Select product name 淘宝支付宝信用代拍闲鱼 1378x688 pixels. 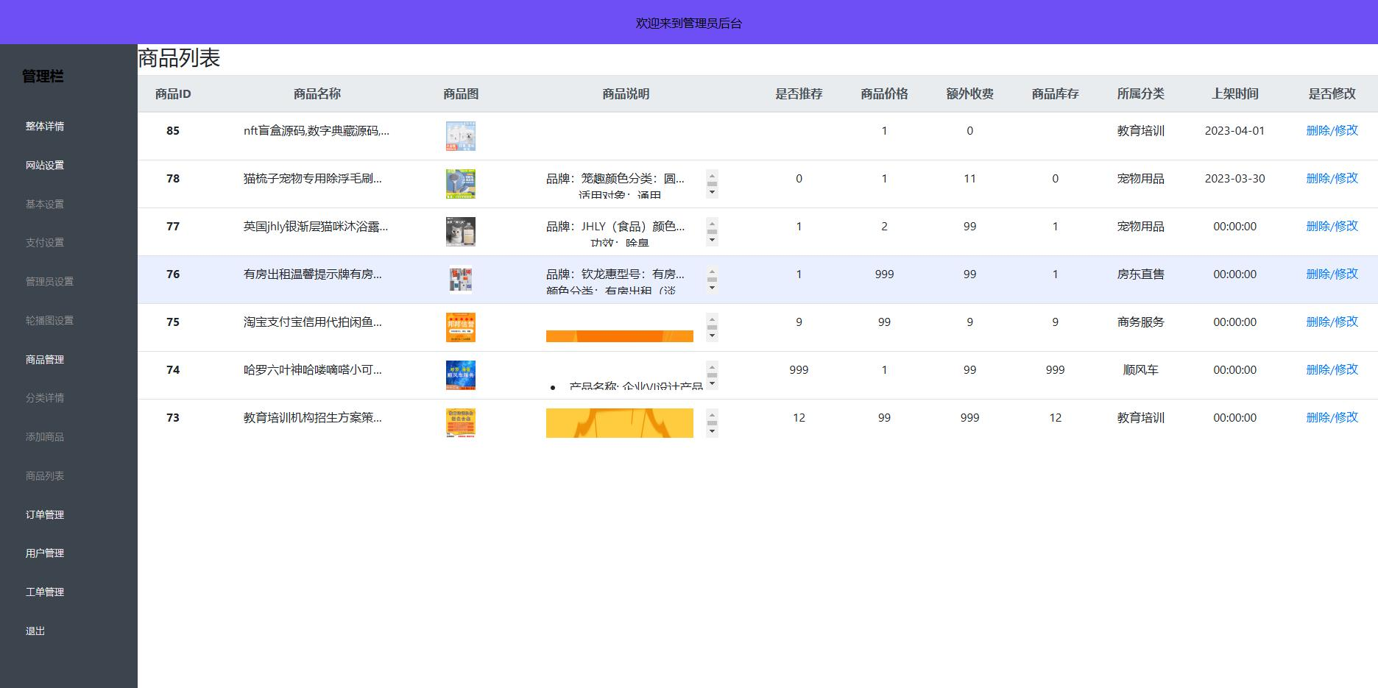313,322
